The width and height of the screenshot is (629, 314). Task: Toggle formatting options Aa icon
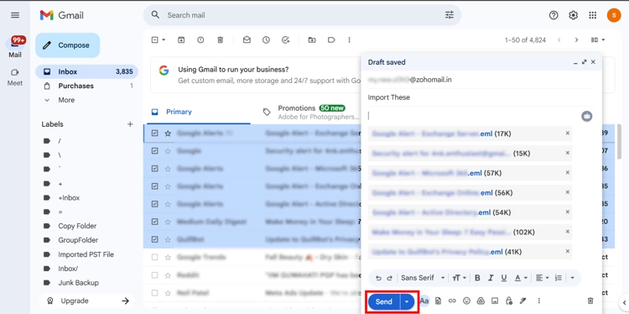click(x=424, y=301)
